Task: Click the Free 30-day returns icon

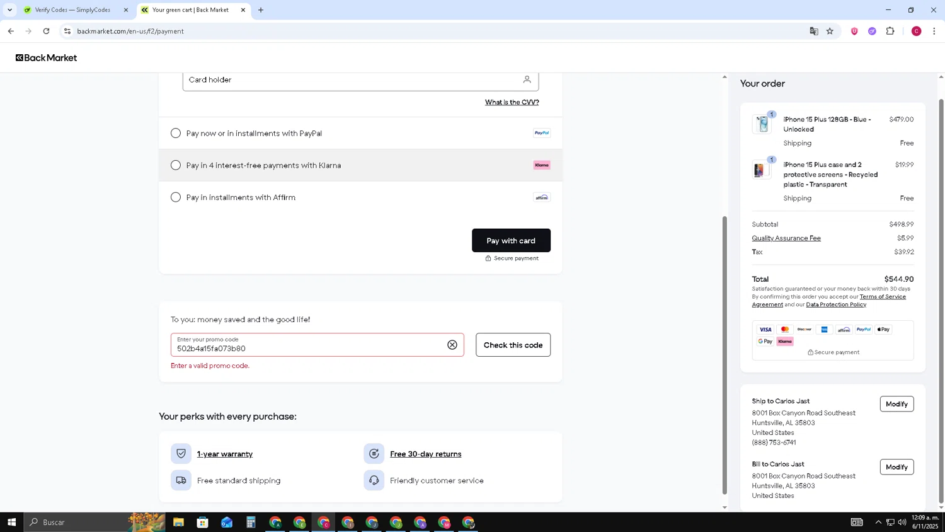Action: (374, 454)
